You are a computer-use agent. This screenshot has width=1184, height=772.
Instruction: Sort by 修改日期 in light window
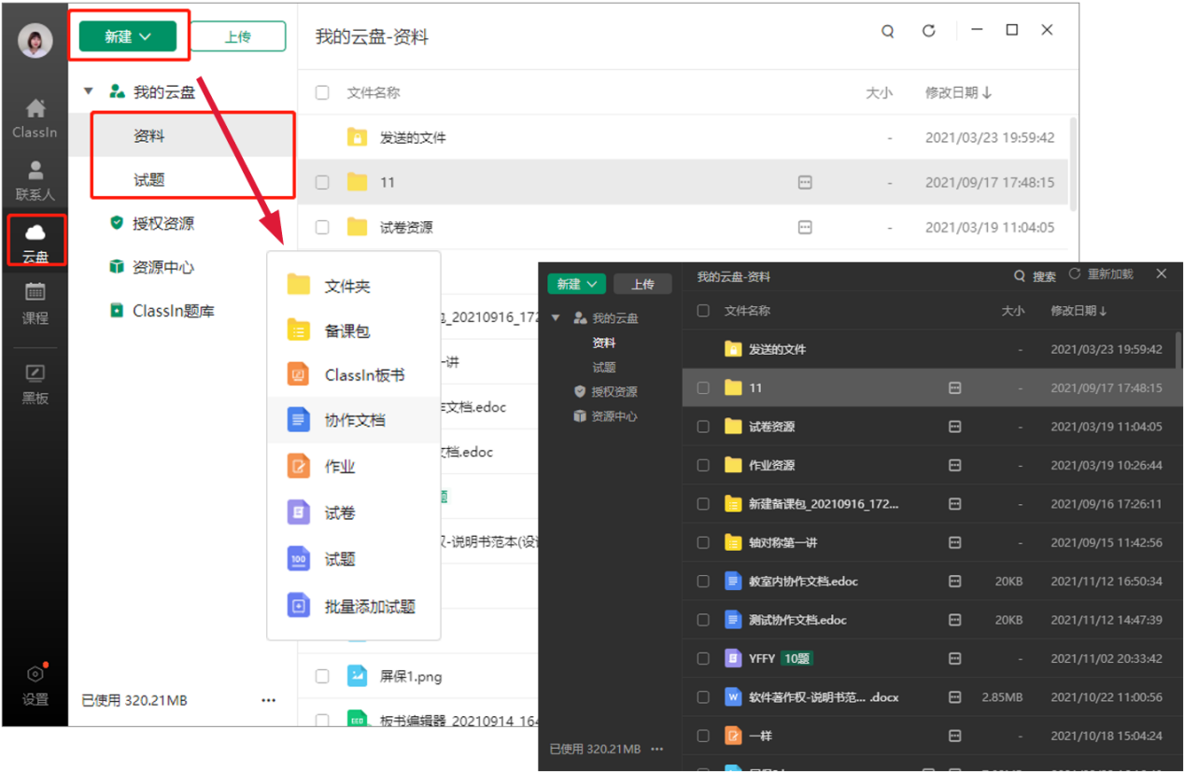pyautogui.click(x=959, y=92)
